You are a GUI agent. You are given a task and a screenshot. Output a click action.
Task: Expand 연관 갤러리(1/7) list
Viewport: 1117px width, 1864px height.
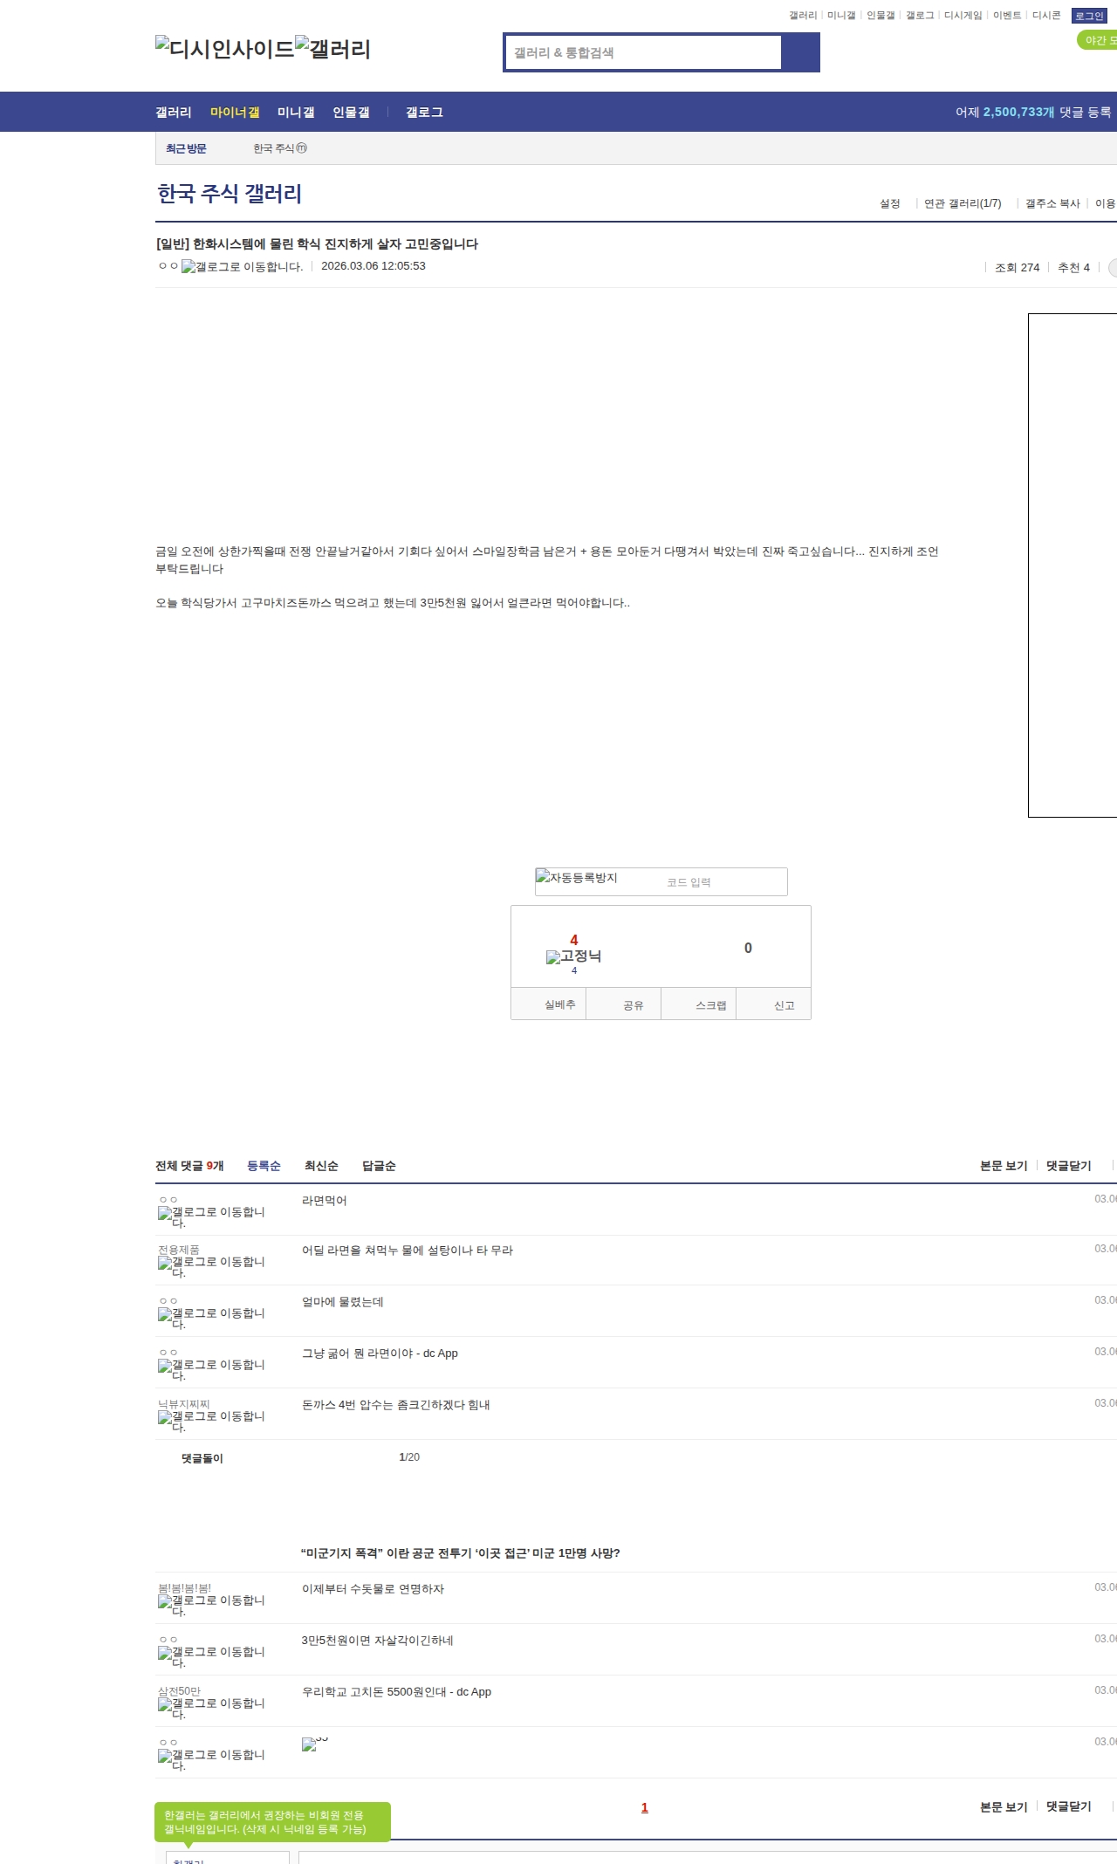[x=963, y=203]
